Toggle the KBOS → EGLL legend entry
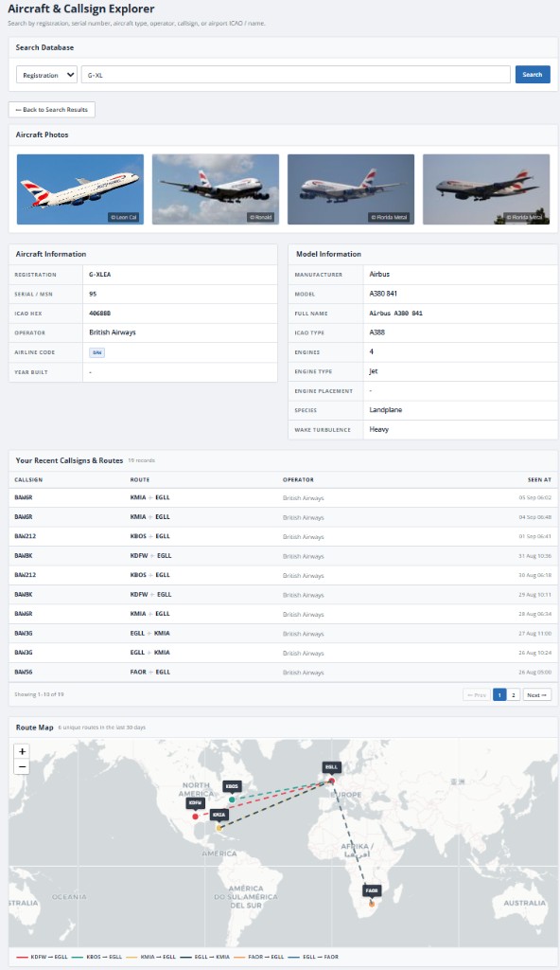 coord(97,957)
